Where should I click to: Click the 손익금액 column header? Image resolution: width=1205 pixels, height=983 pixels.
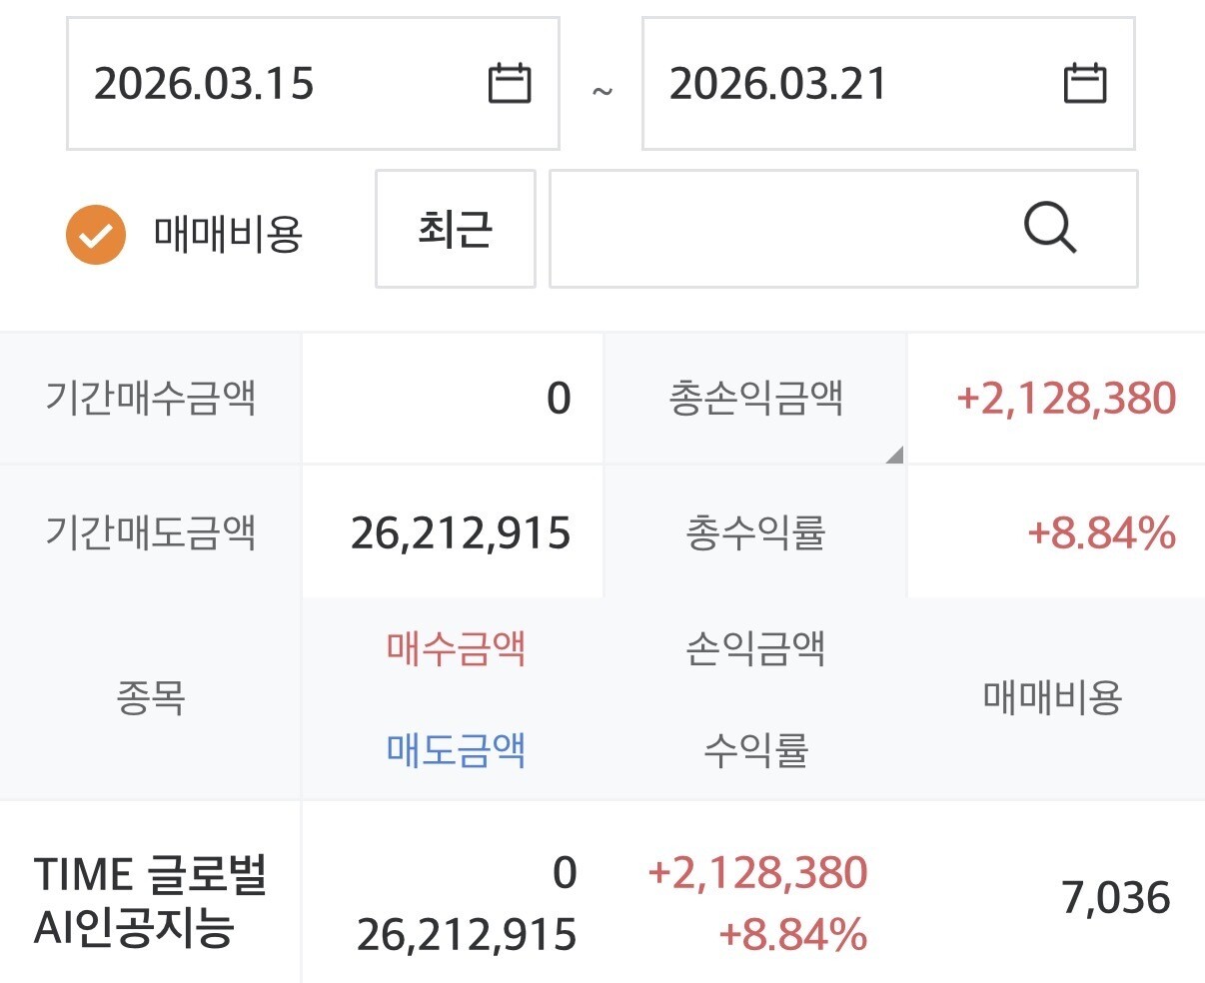point(755,648)
